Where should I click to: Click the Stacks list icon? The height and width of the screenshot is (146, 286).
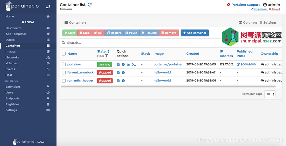pyautogui.click(x=48, y=40)
